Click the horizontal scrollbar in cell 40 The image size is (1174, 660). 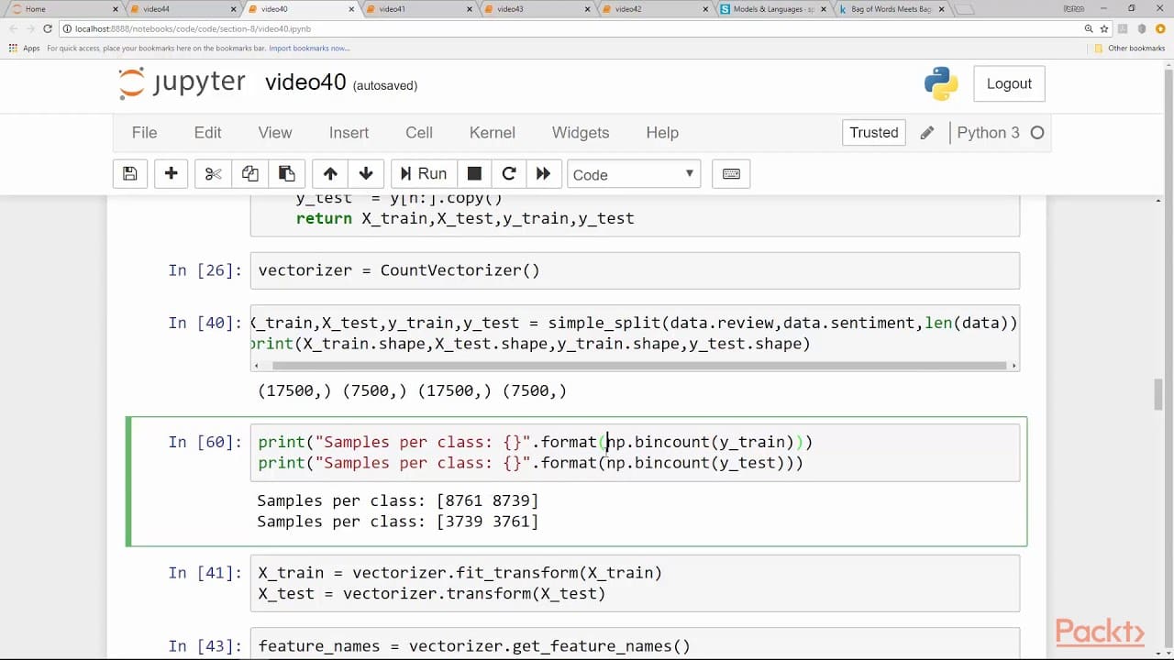tap(633, 366)
